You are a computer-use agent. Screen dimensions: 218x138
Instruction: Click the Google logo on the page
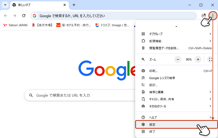107,70
